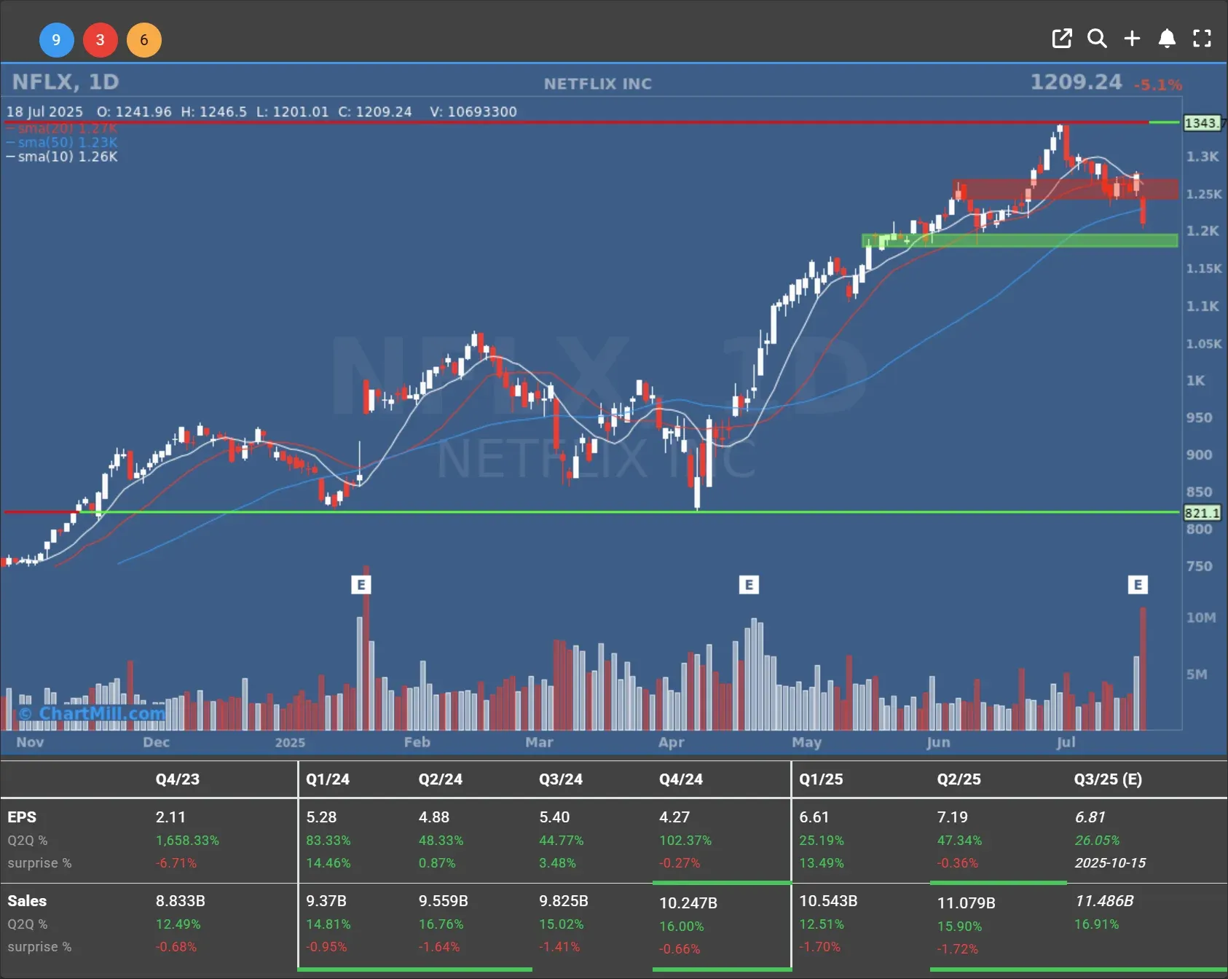1228x979 pixels.
Task: Click the V: 10693300 volume readout
Action: (x=473, y=111)
